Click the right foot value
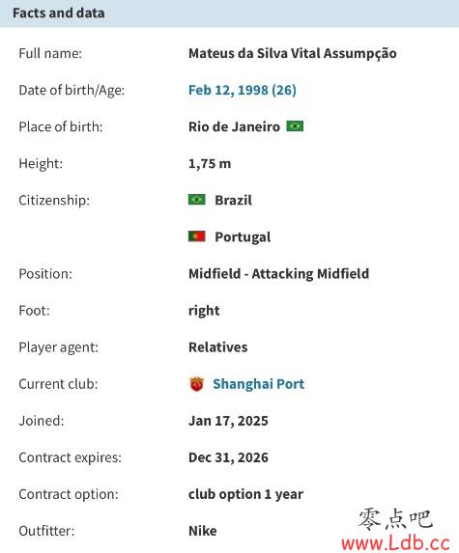Image resolution: width=459 pixels, height=553 pixels. (x=204, y=311)
